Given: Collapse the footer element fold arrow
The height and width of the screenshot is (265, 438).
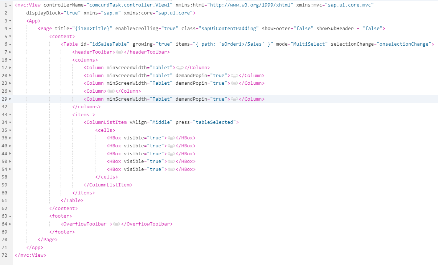Looking at the screenshot, I should 11,216.
